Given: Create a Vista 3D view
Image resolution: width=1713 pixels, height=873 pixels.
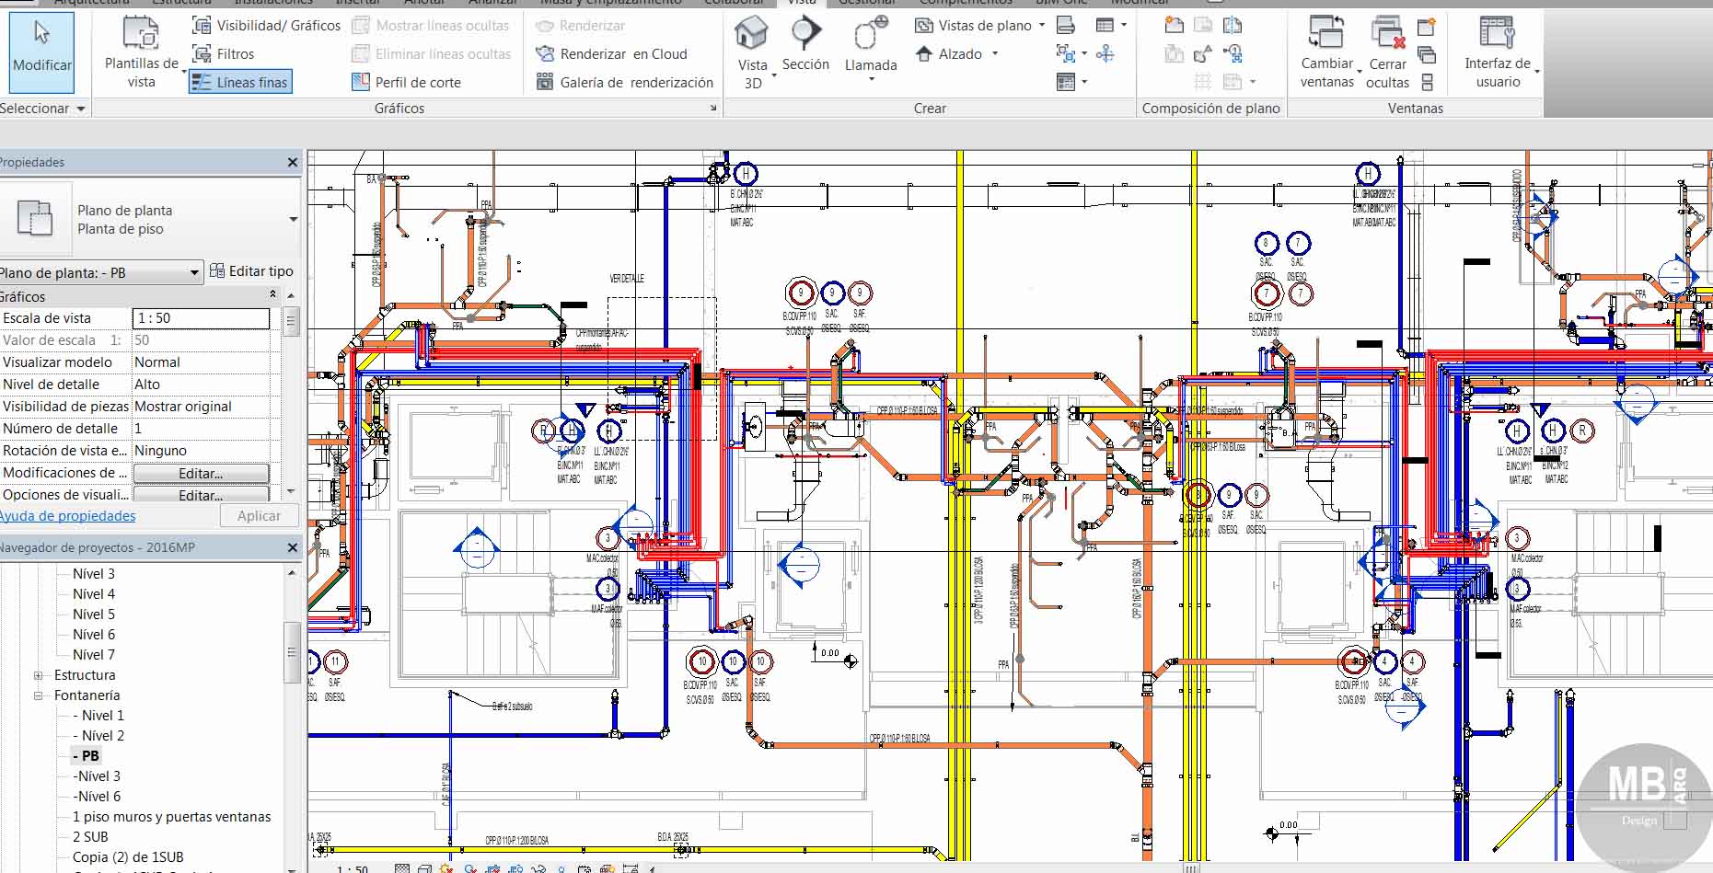Looking at the screenshot, I should tap(752, 53).
